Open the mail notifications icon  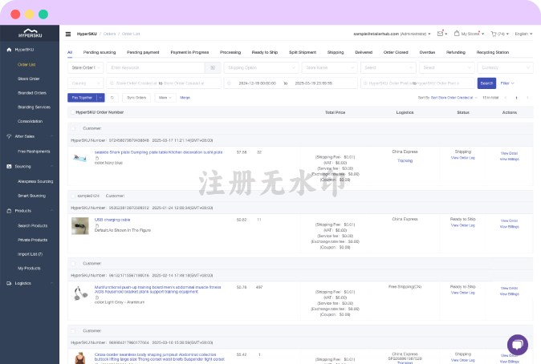pos(440,34)
